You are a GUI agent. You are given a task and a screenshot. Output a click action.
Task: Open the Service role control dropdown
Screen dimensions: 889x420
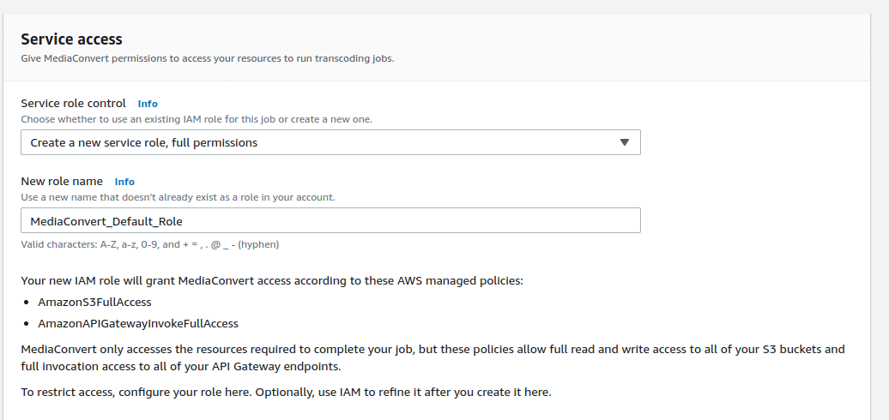tap(330, 142)
